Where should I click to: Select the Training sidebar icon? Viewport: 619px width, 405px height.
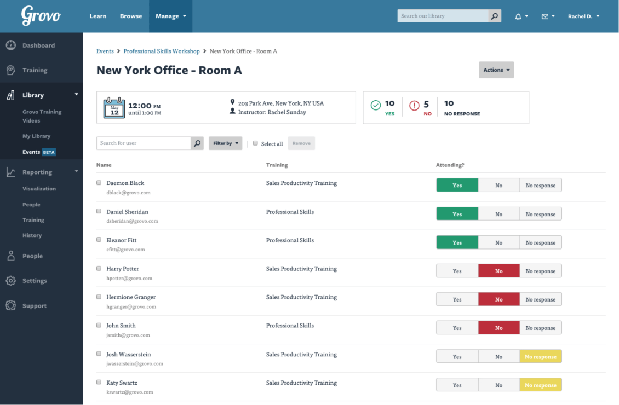coord(10,70)
